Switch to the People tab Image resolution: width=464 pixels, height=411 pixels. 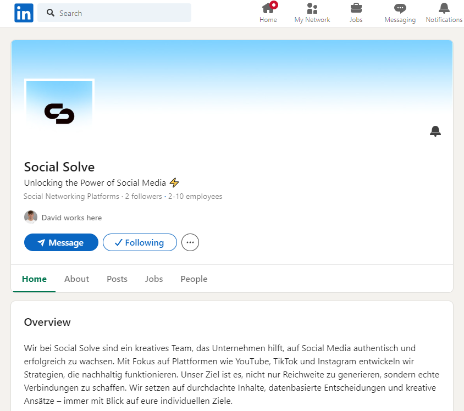pos(194,279)
